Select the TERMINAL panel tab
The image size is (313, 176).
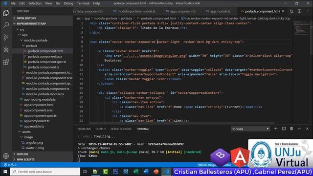tap(143, 129)
